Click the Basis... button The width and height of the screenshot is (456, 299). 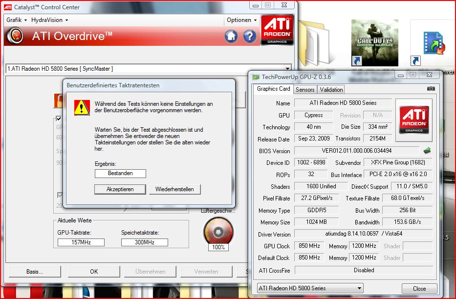[35, 272]
